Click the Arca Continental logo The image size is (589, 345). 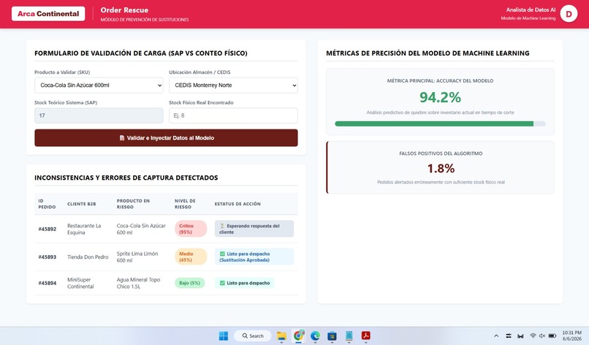48,14
